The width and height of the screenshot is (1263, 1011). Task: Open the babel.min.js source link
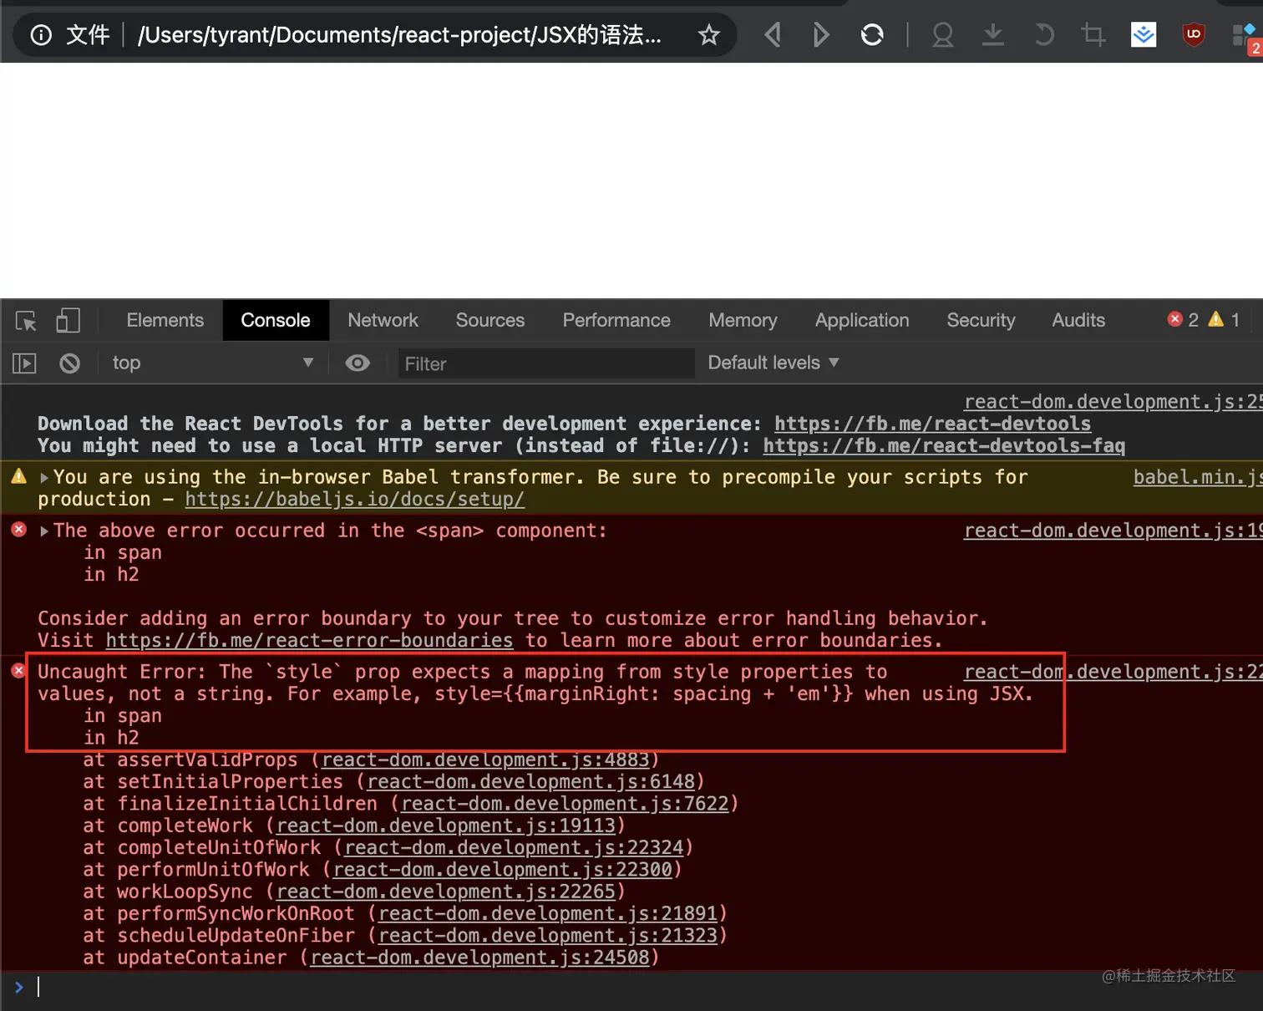tap(1198, 477)
